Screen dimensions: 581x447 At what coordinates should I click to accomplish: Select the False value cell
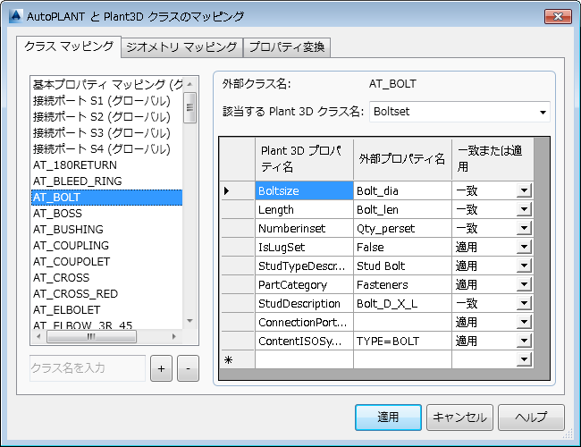click(402, 248)
